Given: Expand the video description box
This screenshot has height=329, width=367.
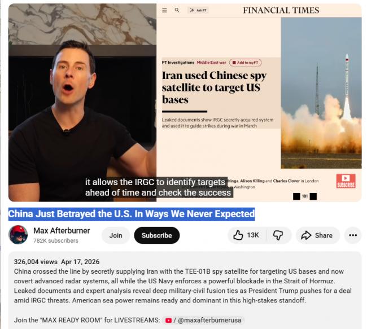Looking at the screenshot, I should tap(185, 290).
